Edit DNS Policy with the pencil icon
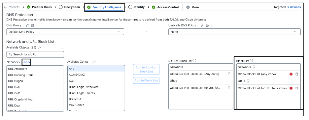The width and height of the screenshot is (309, 120). pos(27,25)
